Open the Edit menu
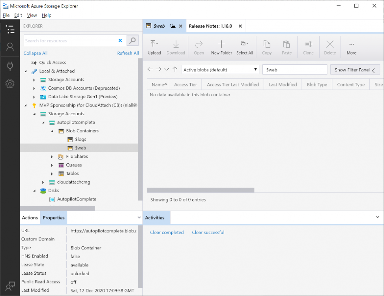 pyautogui.click(x=18, y=15)
